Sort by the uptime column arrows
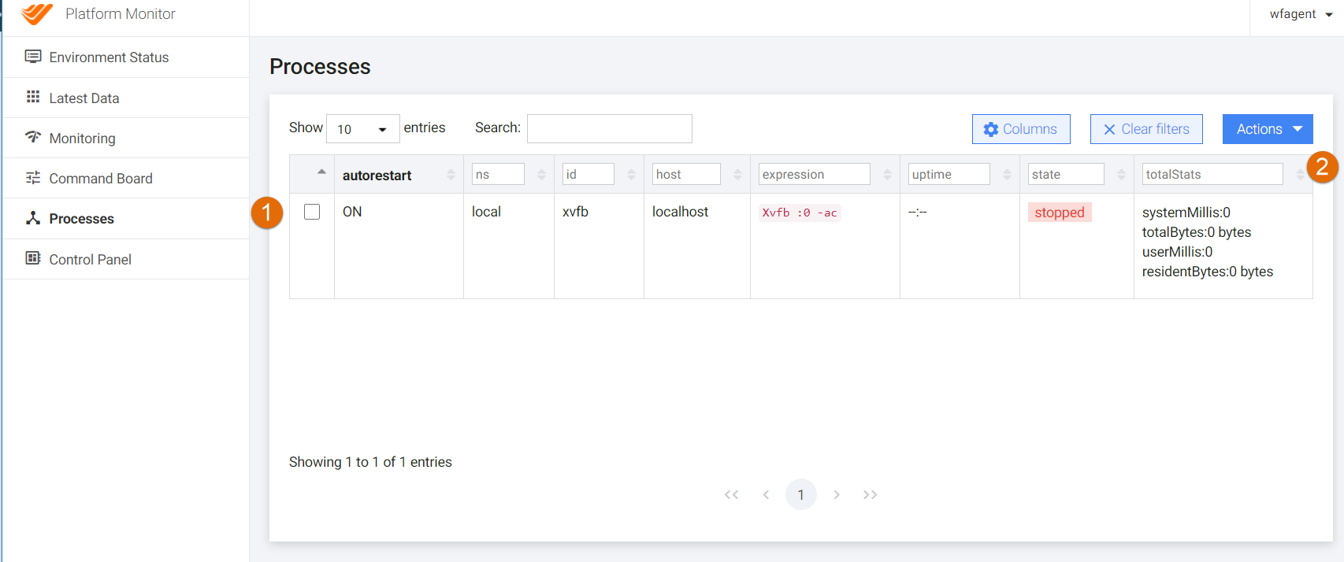The height and width of the screenshot is (562, 1344). click(x=1007, y=175)
